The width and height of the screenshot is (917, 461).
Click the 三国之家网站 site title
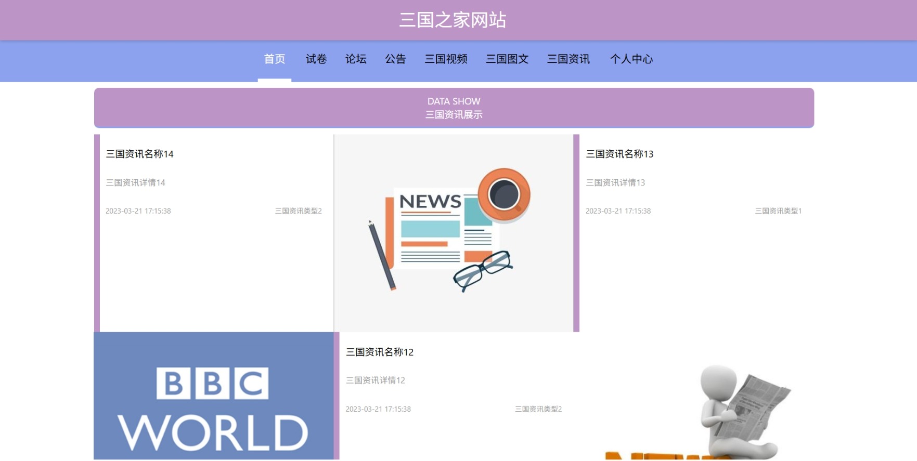pyautogui.click(x=453, y=20)
